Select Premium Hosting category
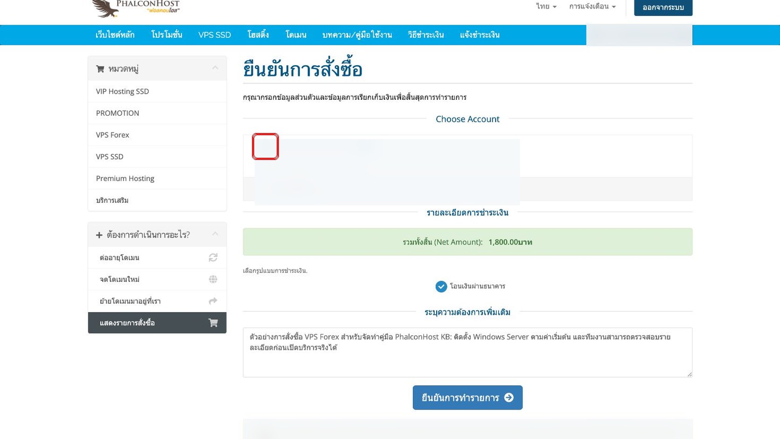 157,179
